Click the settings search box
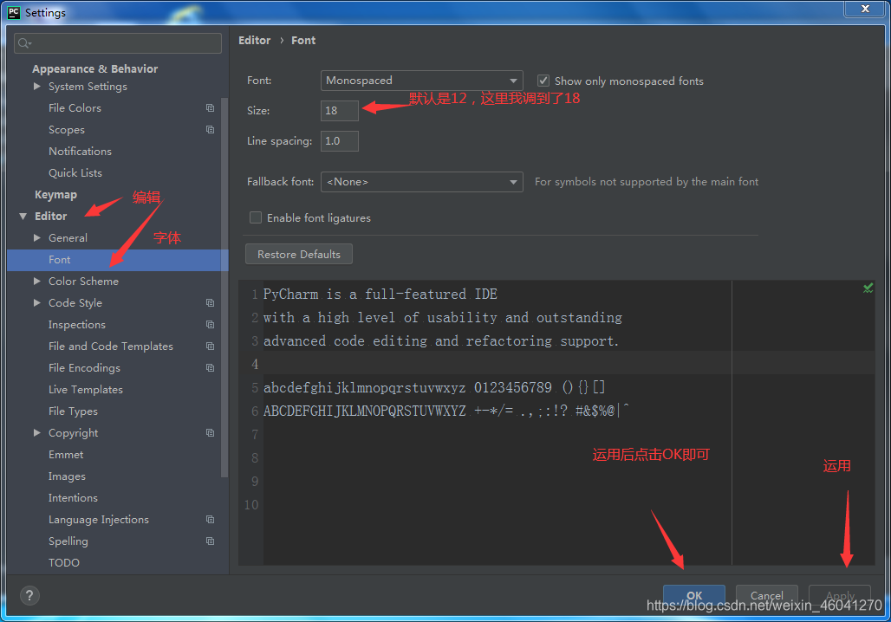891x622 pixels. [118, 43]
